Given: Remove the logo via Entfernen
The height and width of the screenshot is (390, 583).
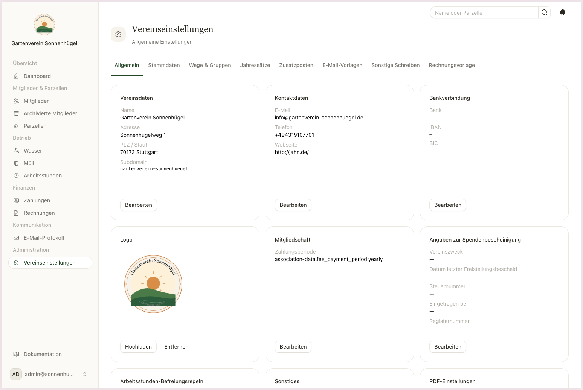Looking at the screenshot, I should coord(176,347).
